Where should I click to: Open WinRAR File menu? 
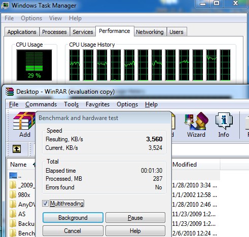coord(14,104)
